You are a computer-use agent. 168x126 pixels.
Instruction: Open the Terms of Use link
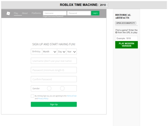72,96
